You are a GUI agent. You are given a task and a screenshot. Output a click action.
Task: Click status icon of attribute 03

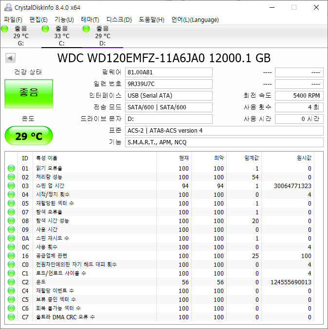(x=11, y=186)
